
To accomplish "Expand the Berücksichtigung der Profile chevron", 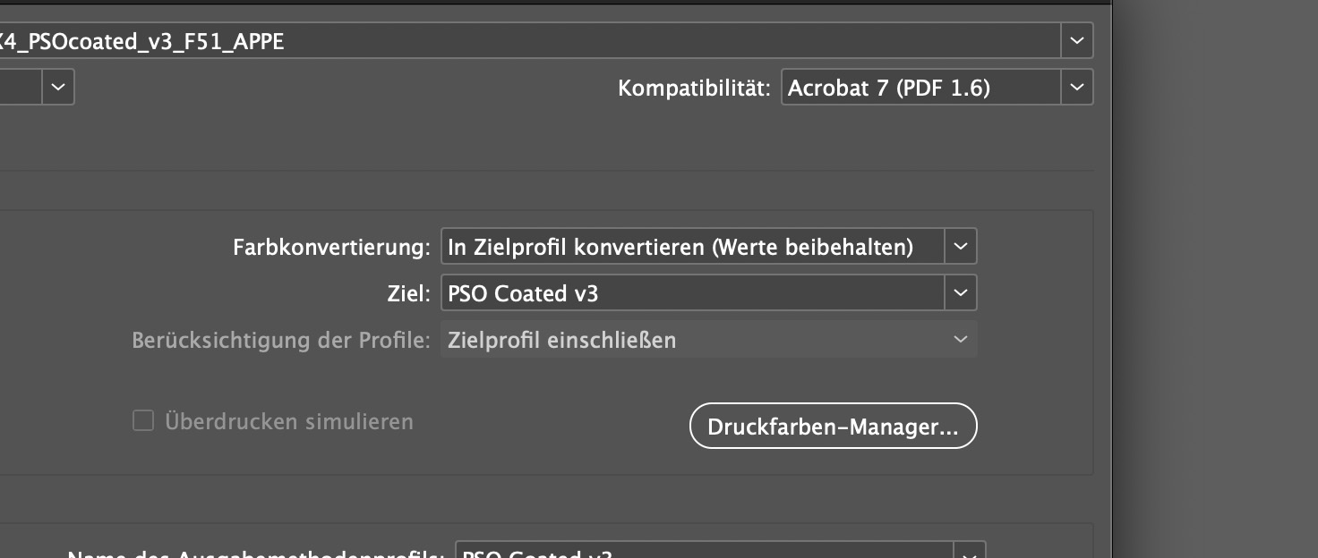I will click(x=960, y=340).
